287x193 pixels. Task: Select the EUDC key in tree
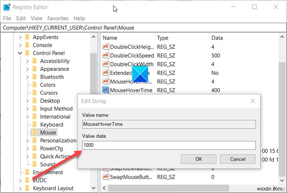tap(40, 180)
